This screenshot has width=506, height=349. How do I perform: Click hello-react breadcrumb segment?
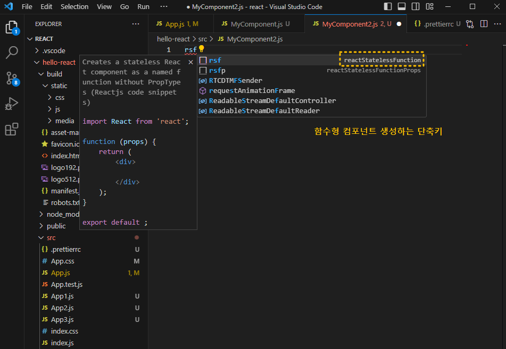[x=173, y=39]
